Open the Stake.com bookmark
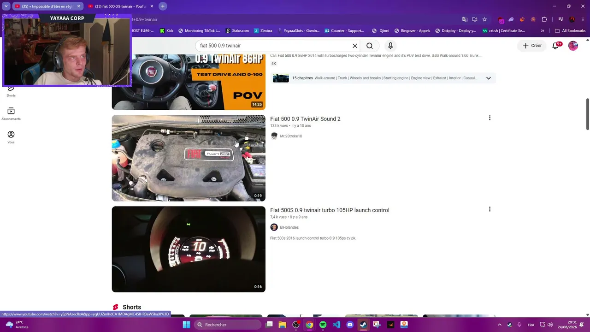Screen dimensions: 590x332 click(237, 31)
